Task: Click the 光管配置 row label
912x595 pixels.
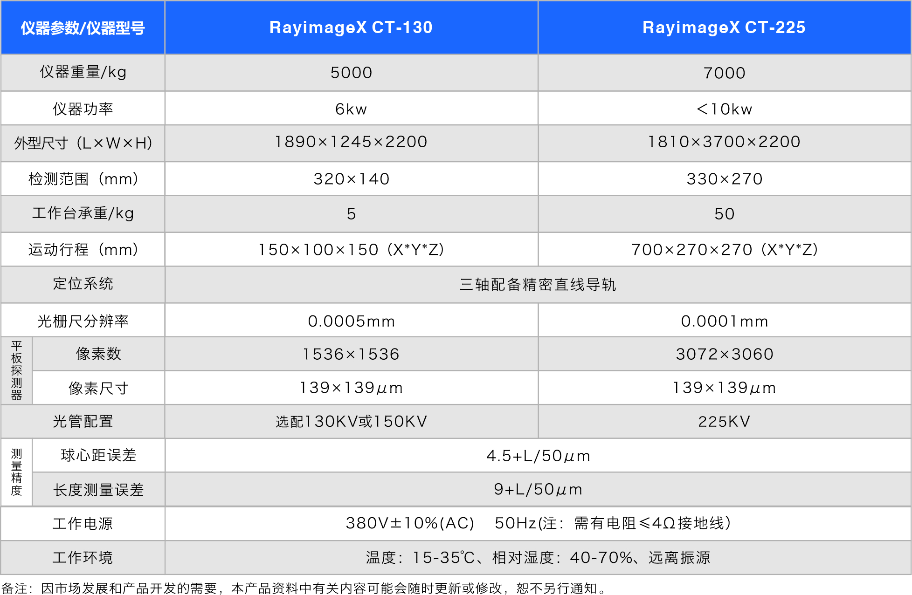Action: tap(83, 421)
